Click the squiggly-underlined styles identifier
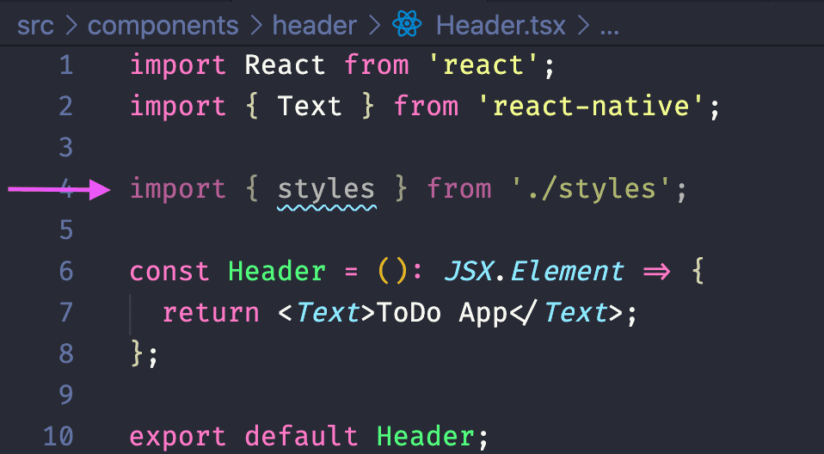Viewport: 824px width, 454px height. point(326,189)
